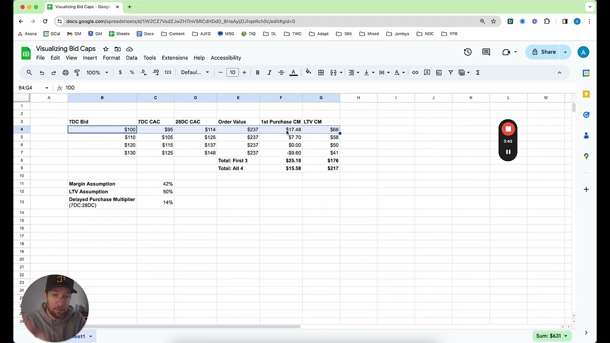The image size is (610, 343).
Task: Toggle italic formatting
Action: point(269,72)
